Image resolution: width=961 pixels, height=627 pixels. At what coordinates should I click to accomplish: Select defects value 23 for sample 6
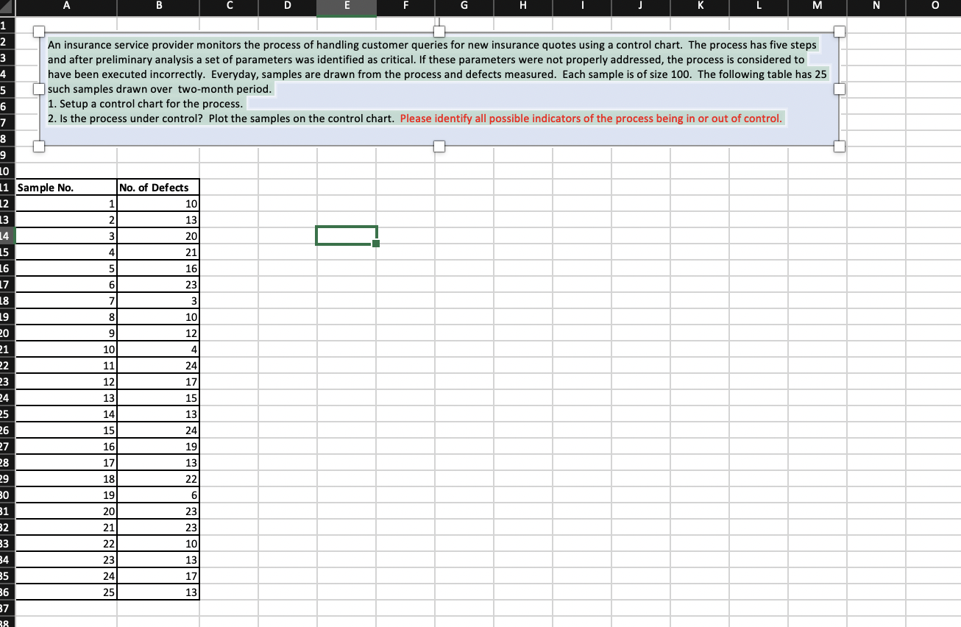tap(158, 285)
